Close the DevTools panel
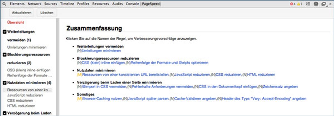 pos(330,4)
